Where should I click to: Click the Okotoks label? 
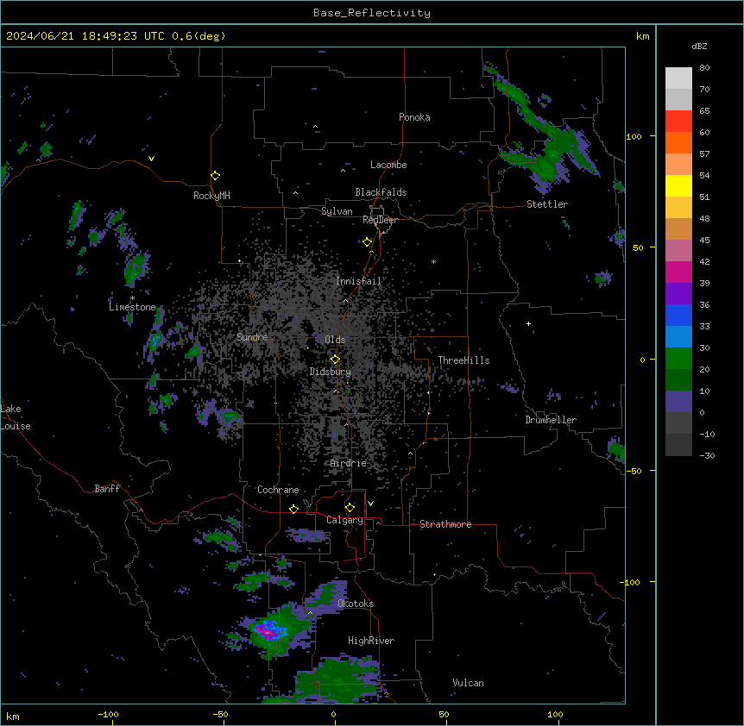[356, 604]
